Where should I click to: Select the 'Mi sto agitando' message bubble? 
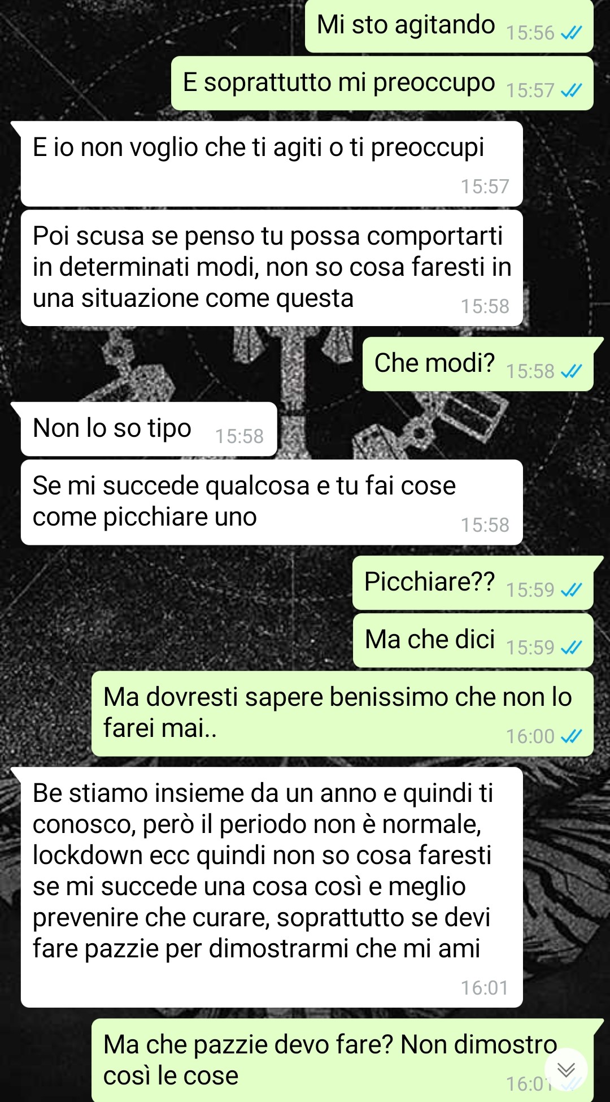click(x=449, y=26)
